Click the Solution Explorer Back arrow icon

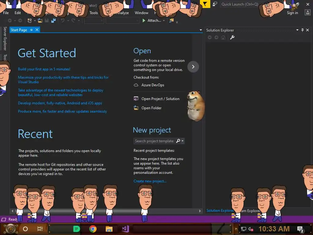click(x=210, y=37)
